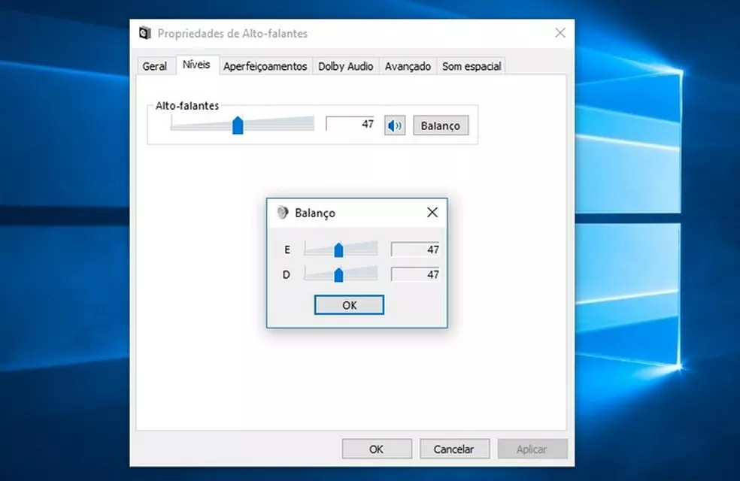
Task: Click the E channel label
Action: click(287, 250)
